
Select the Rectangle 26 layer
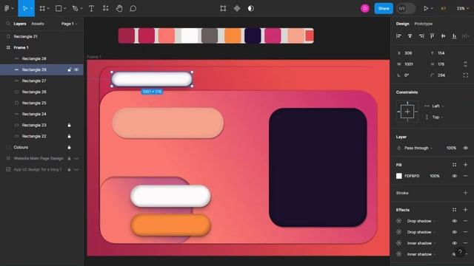pyautogui.click(x=41, y=92)
